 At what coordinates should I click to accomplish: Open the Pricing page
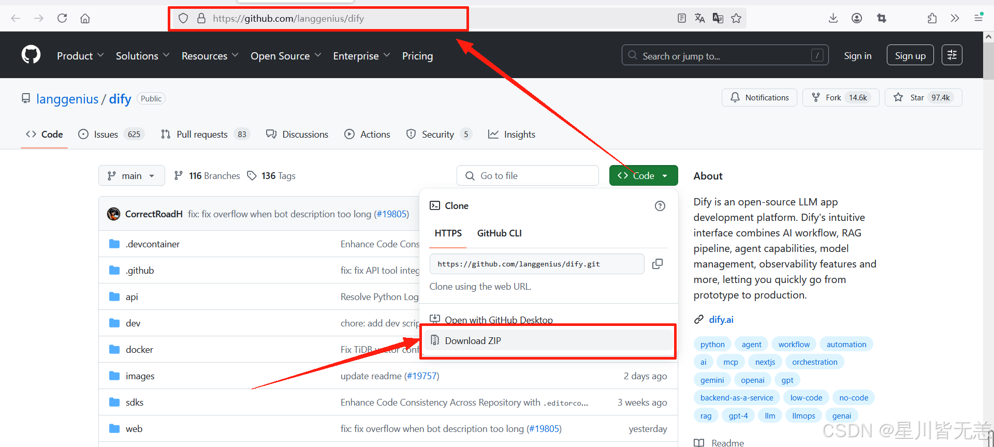(417, 55)
